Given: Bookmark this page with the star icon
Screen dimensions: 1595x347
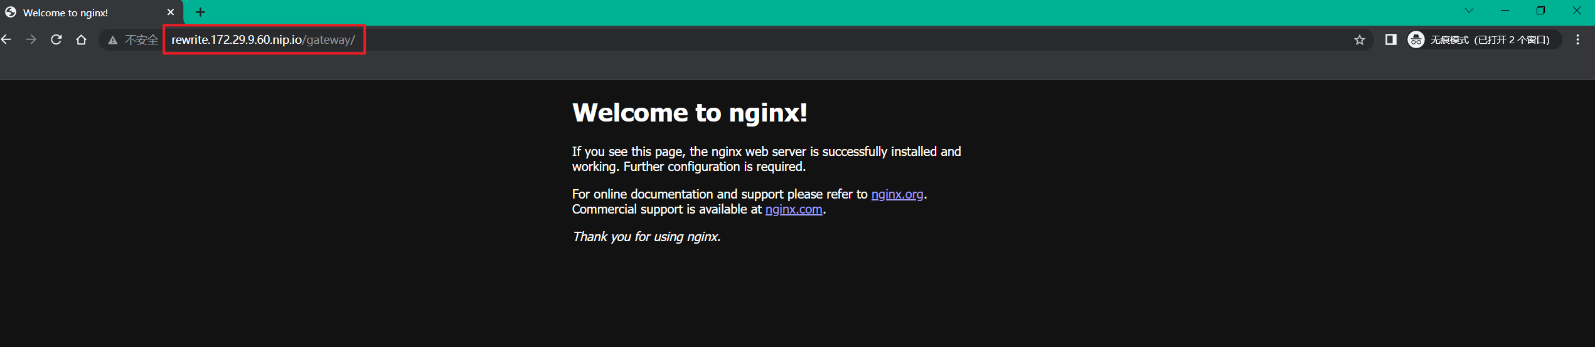Looking at the screenshot, I should [1359, 40].
